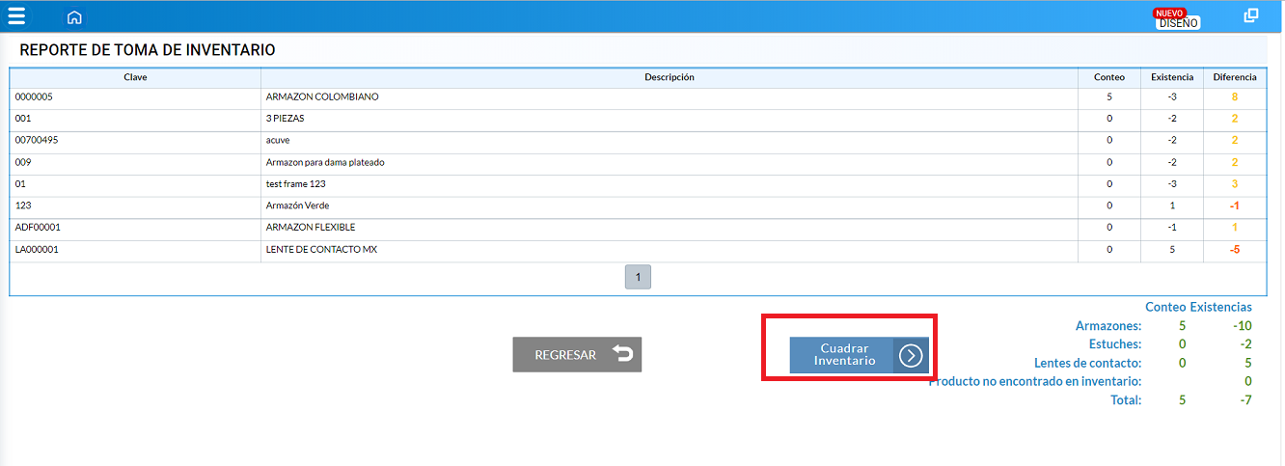
Task: Click existencia -1 in ARMAZON FLEXIBLE row
Action: [1172, 228]
